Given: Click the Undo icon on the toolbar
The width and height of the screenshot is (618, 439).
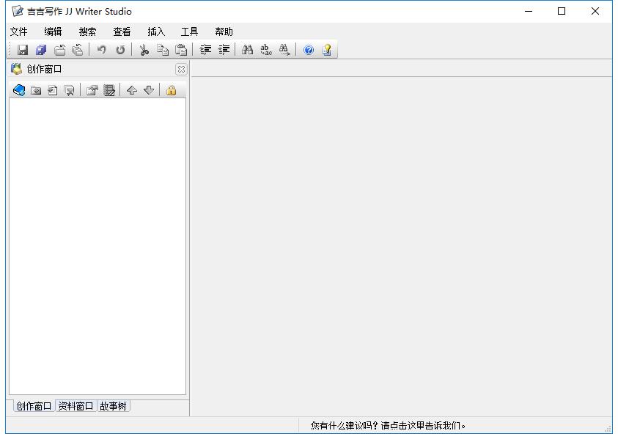Looking at the screenshot, I should pyautogui.click(x=103, y=49).
